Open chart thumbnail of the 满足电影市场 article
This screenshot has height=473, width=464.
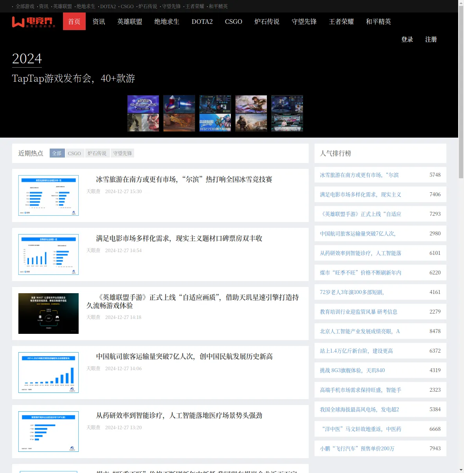49,254
